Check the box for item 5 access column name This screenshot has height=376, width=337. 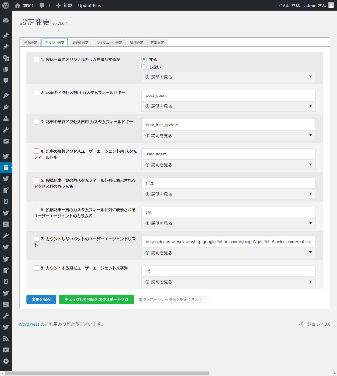tap(36, 180)
